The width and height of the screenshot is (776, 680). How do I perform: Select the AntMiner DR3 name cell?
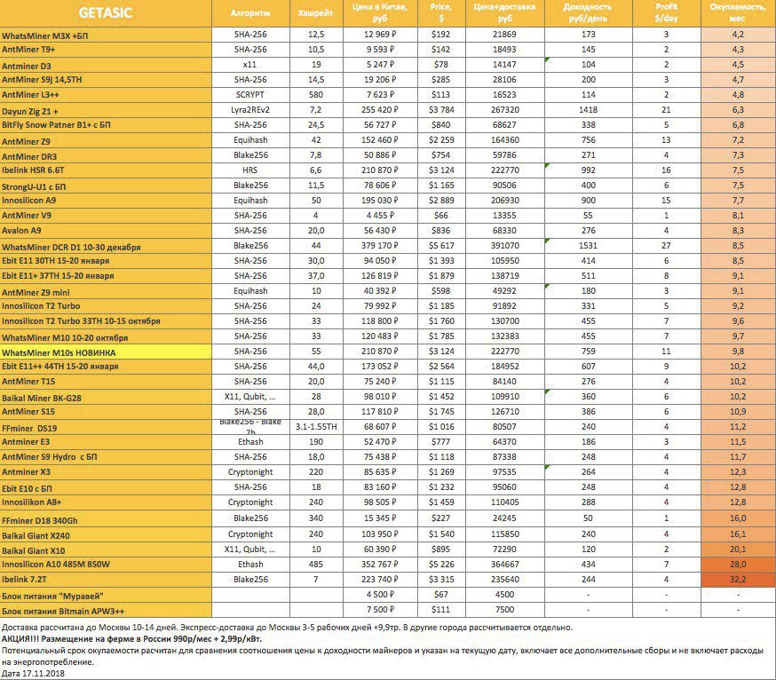tap(106, 156)
